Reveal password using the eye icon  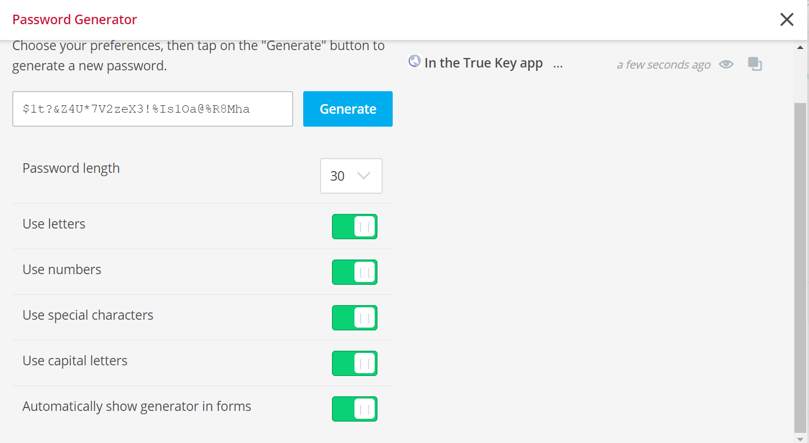726,64
